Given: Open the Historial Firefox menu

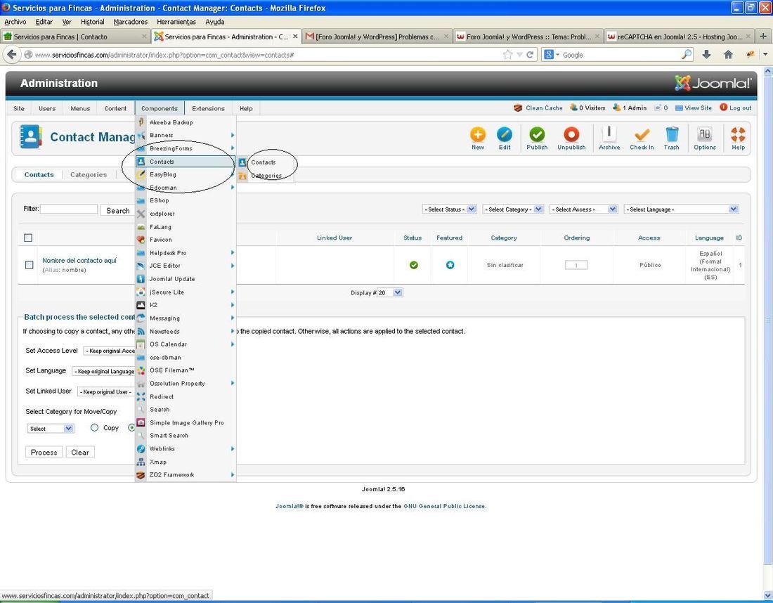Looking at the screenshot, I should pos(92,22).
